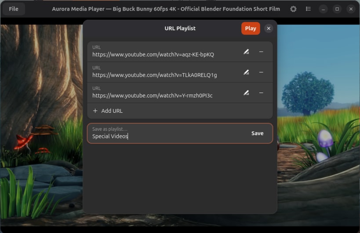Remove the TLkA0RELQ1g URL entry

tap(261, 72)
